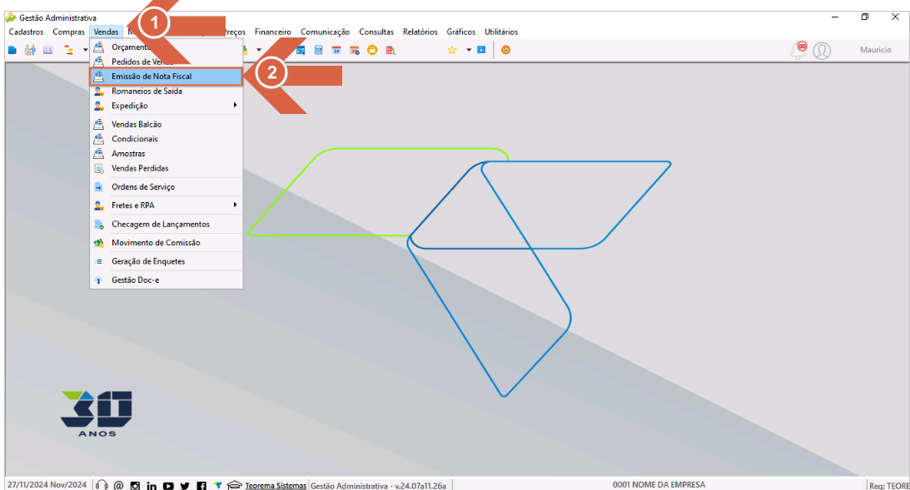
Task: Click the icon beside Ordens de Serviço
Action: [x=99, y=186]
